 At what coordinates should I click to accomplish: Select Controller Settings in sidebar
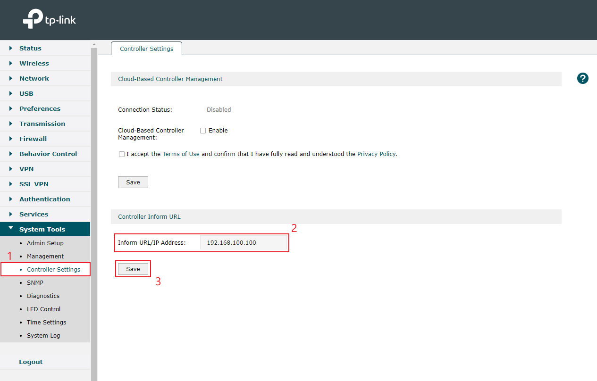tap(45, 270)
